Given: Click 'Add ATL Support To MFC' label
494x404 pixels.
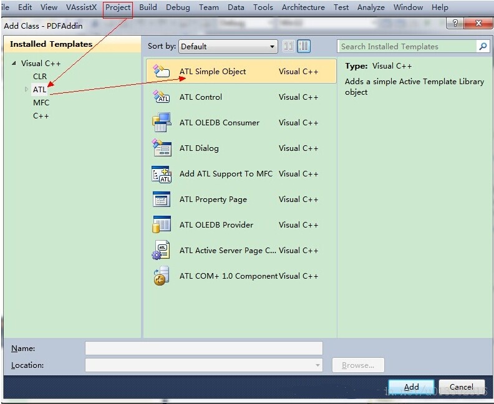Looking at the screenshot, I should point(226,174).
